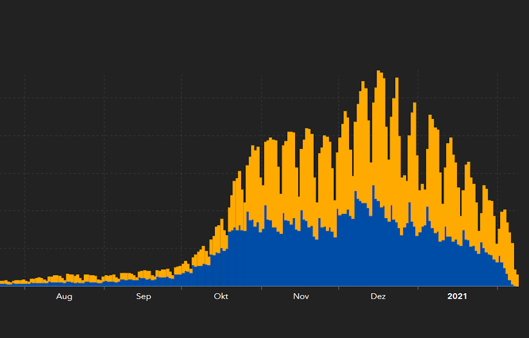Viewport: 529px width, 338px height.
Task: Select the axis tick mark right of 2021
Action: 497,288
